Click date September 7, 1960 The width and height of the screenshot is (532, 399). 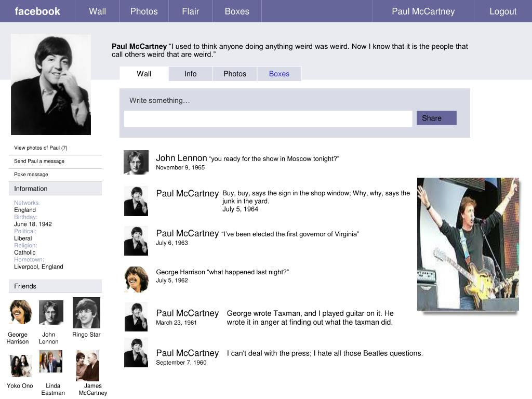click(181, 363)
